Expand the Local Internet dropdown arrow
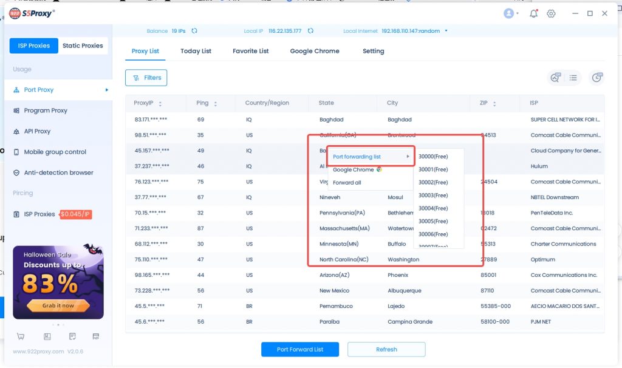622x368 pixels. pyautogui.click(x=446, y=31)
